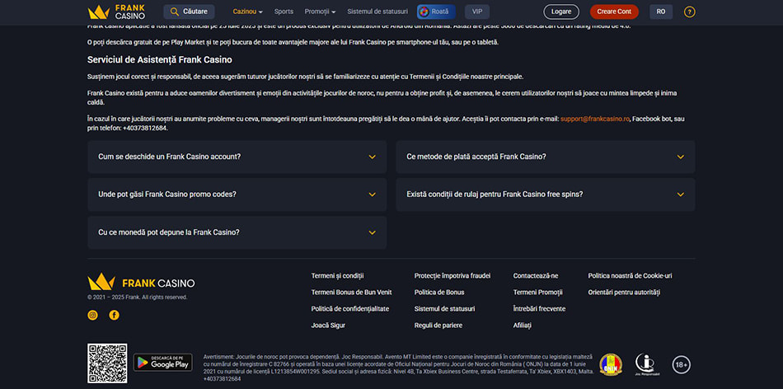Click the Frank Casino logo in header
This screenshot has height=389, width=783.
click(116, 12)
